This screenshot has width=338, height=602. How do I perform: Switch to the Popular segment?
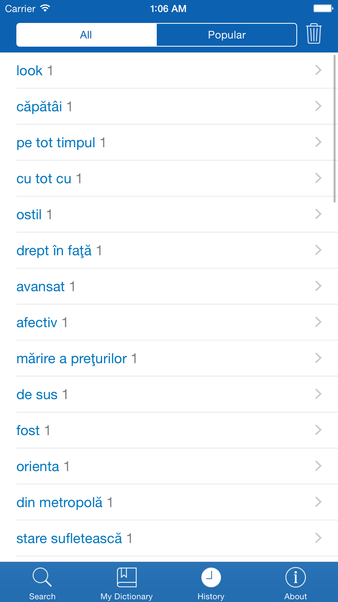pos(226,35)
